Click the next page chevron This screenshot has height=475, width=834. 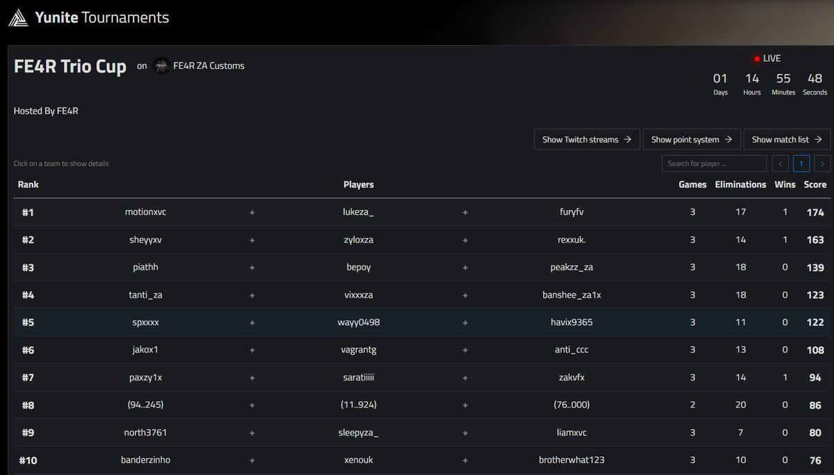coord(822,163)
